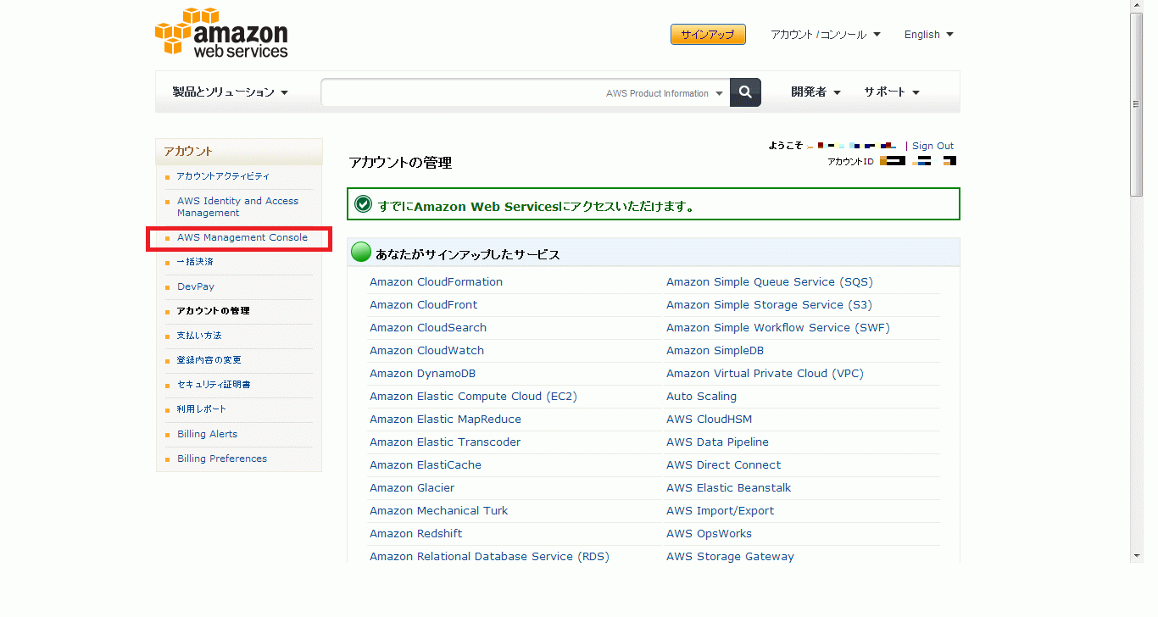Click the Sign Out link
Image resolution: width=1158 pixels, height=617 pixels.
click(933, 146)
